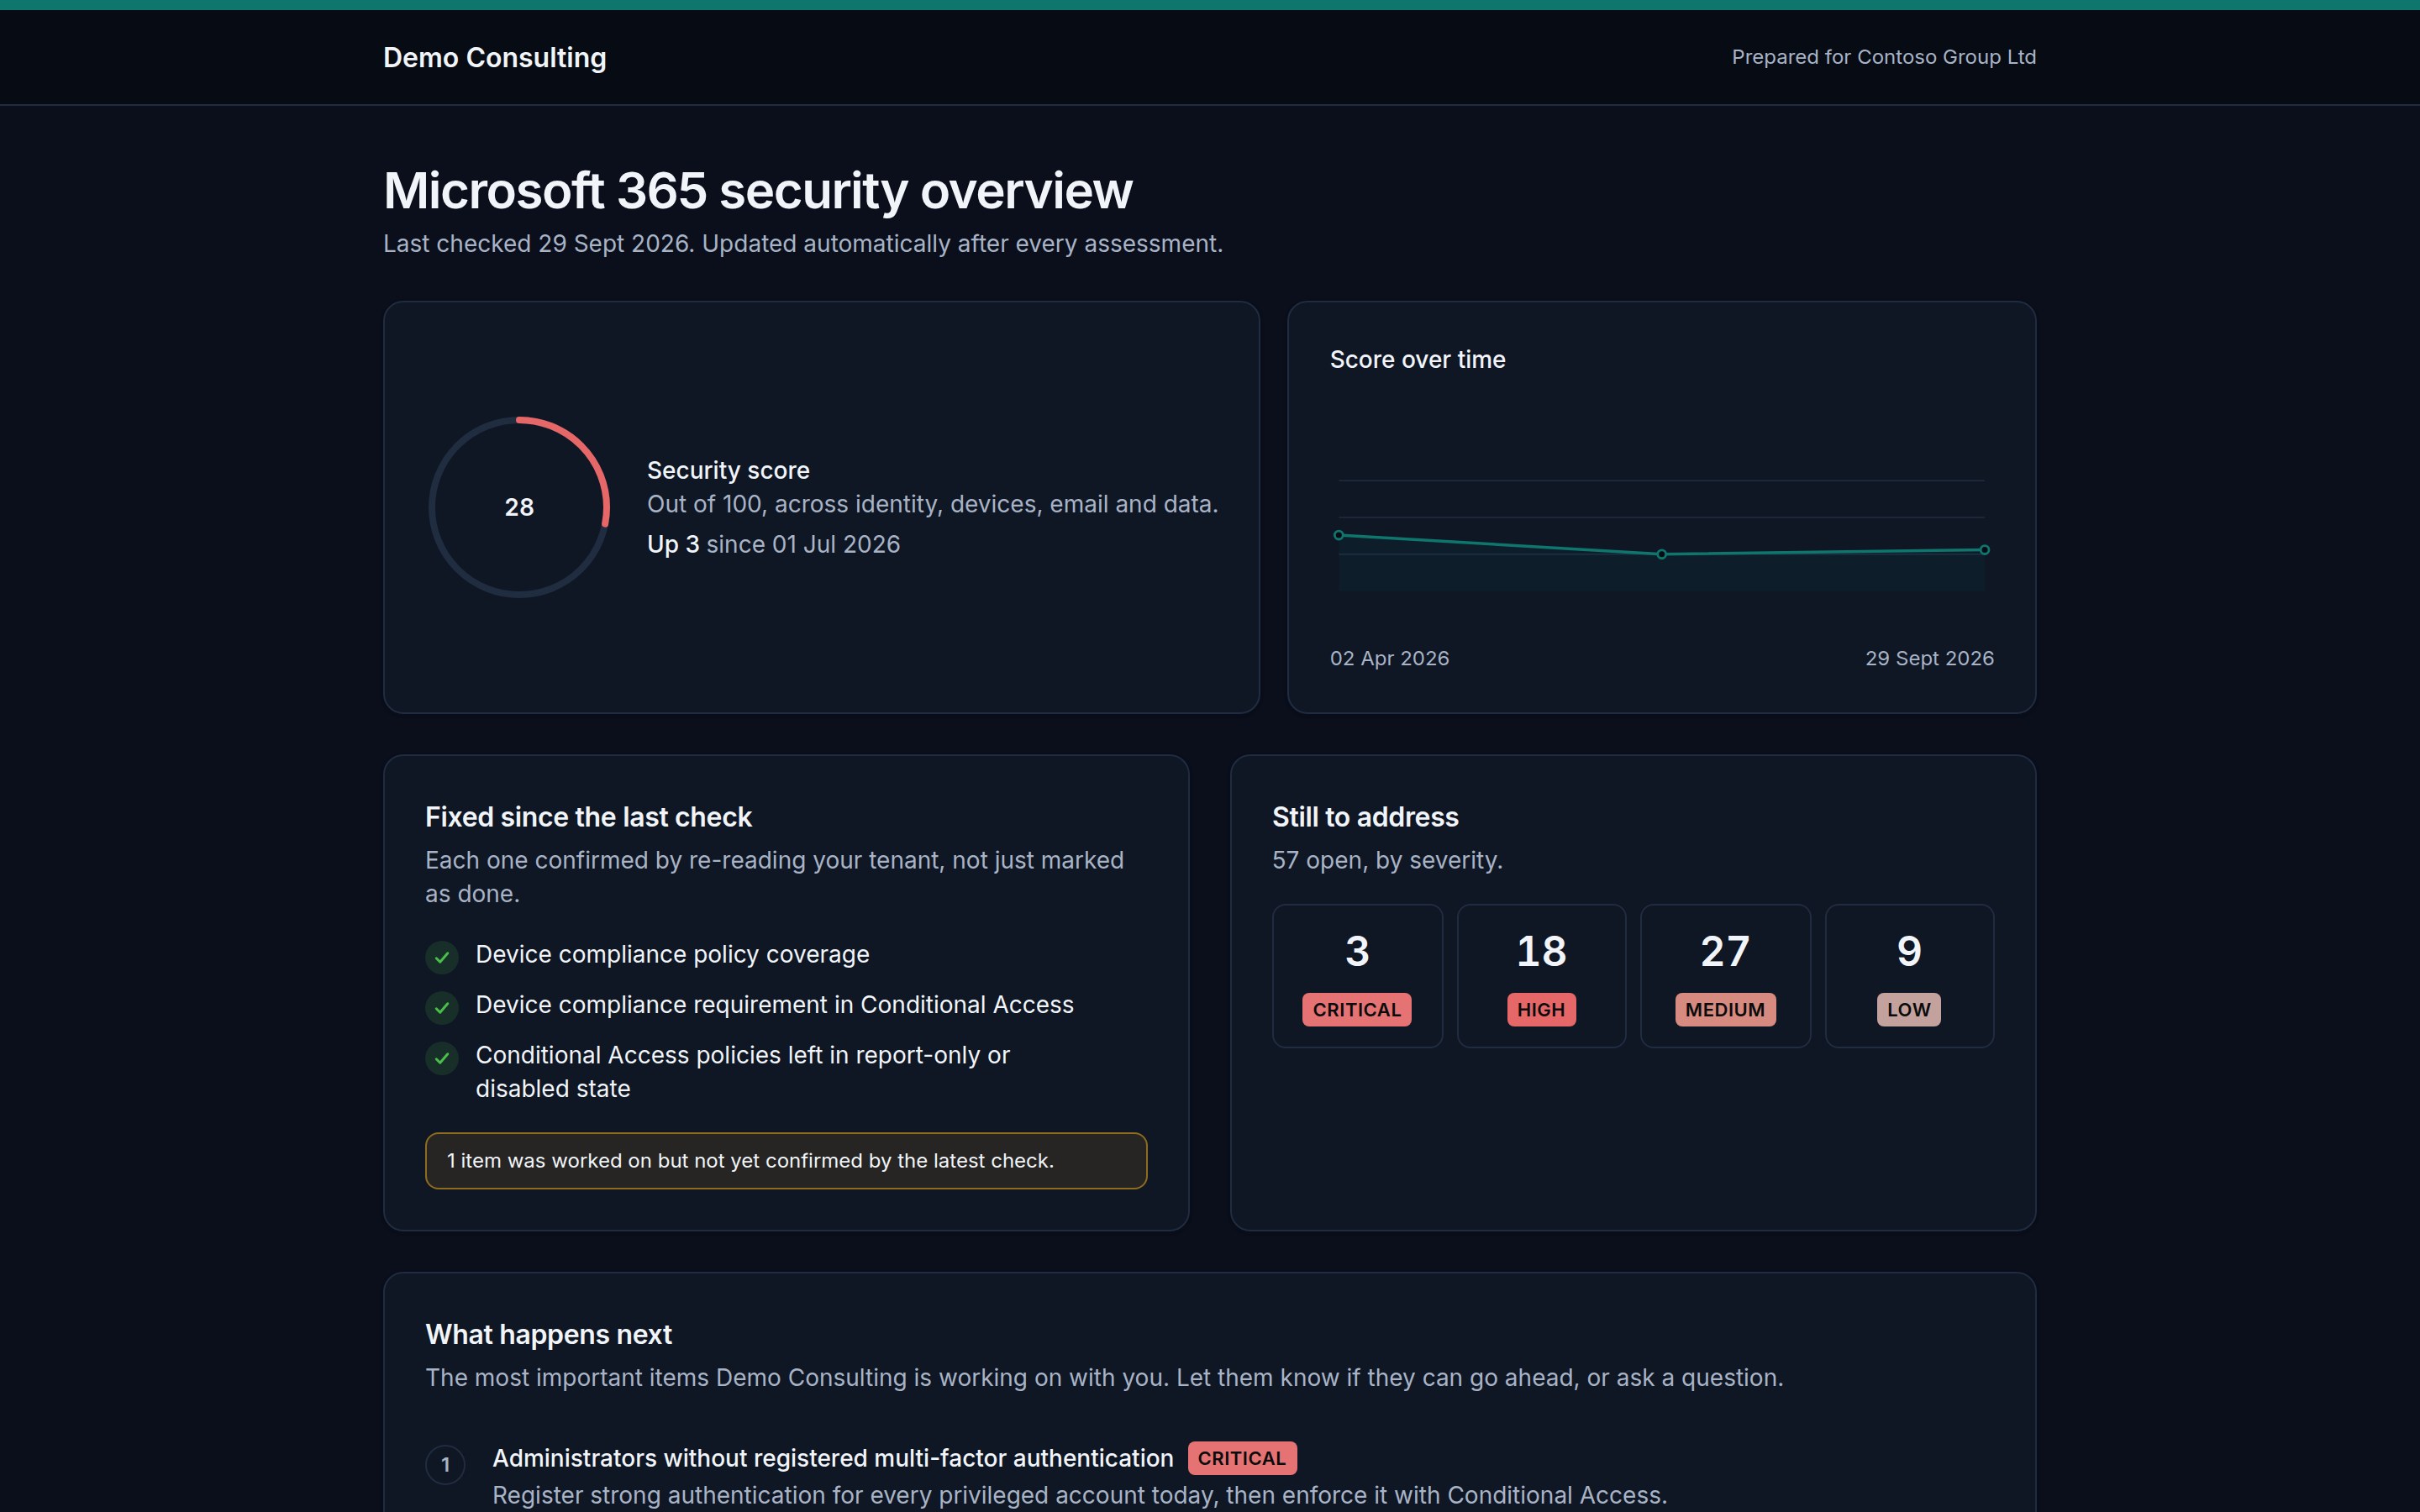This screenshot has height=1512, width=2420.
Task: Click the 'Security score' label
Action: pos(728,470)
